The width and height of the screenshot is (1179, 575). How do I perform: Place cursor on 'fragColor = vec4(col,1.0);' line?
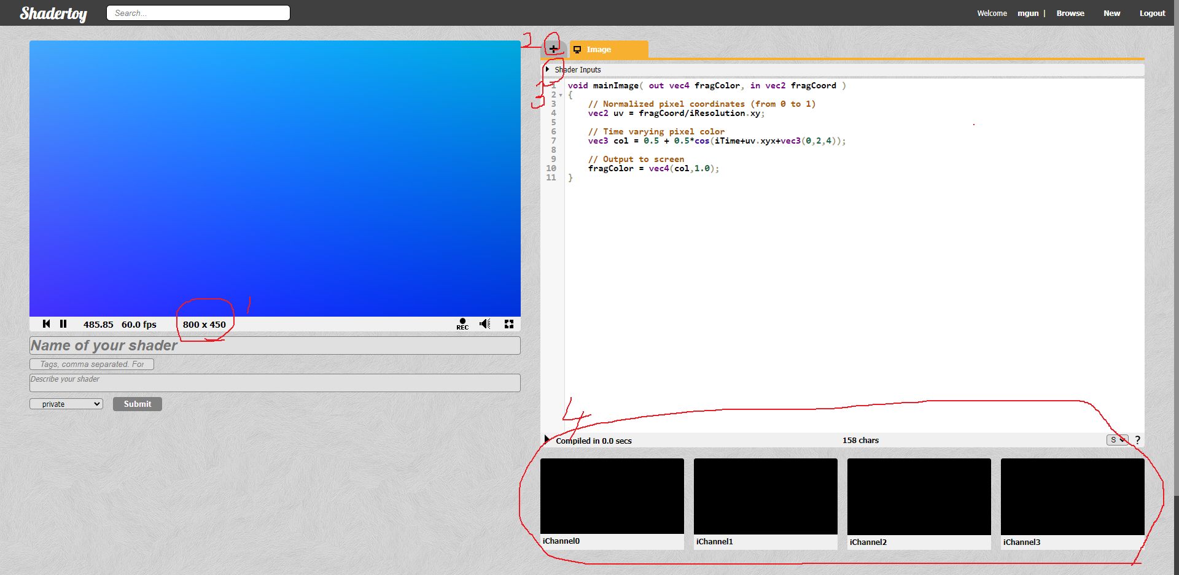click(x=653, y=169)
